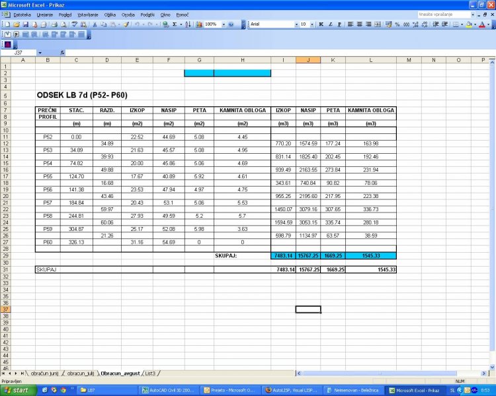Increase indent icon
Viewport: 496px width, 396px height.
[445, 24]
